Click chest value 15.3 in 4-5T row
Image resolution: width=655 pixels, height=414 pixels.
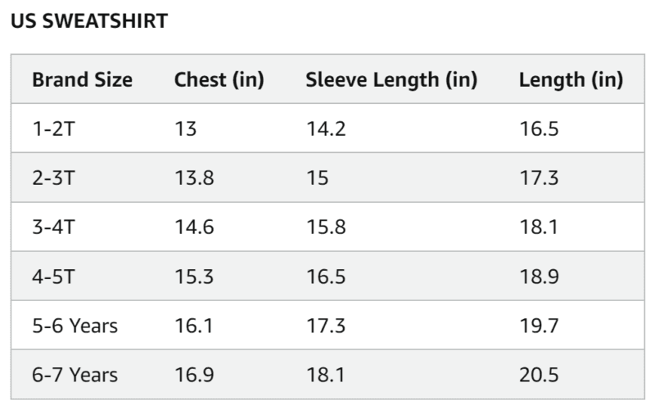pos(194,277)
